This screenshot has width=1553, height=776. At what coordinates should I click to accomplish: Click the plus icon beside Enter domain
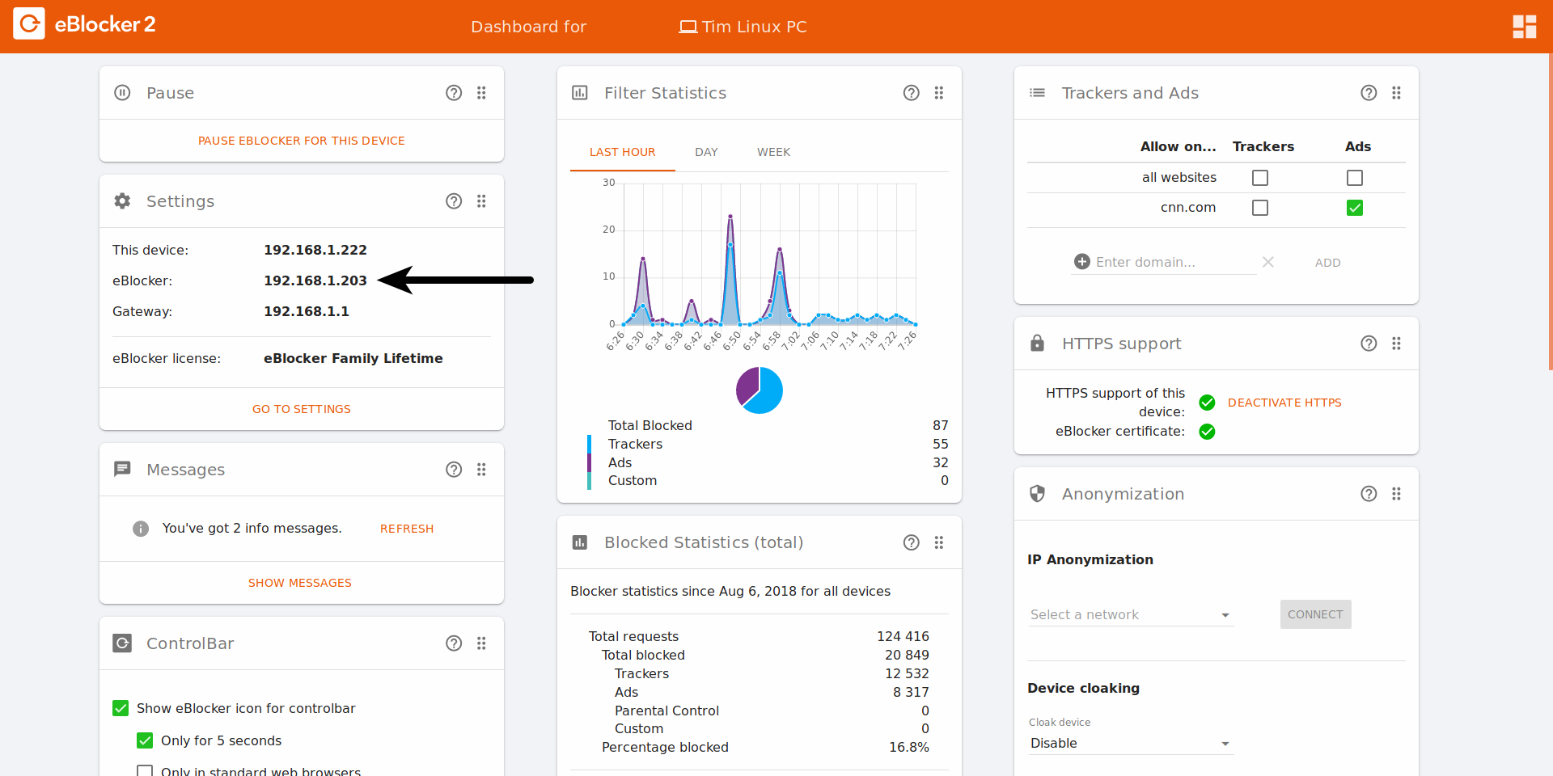click(1082, 262)
